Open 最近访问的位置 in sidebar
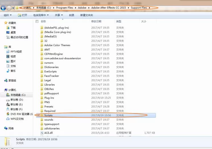Image resolution: width=212 pixels, height=149 pixels. 17,37
